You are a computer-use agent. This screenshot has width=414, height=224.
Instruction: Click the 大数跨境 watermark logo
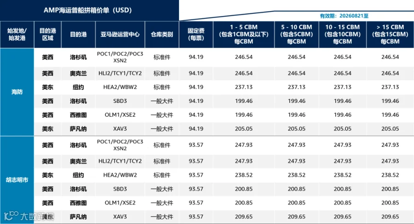pyautogui.click(x=29, y=216)
